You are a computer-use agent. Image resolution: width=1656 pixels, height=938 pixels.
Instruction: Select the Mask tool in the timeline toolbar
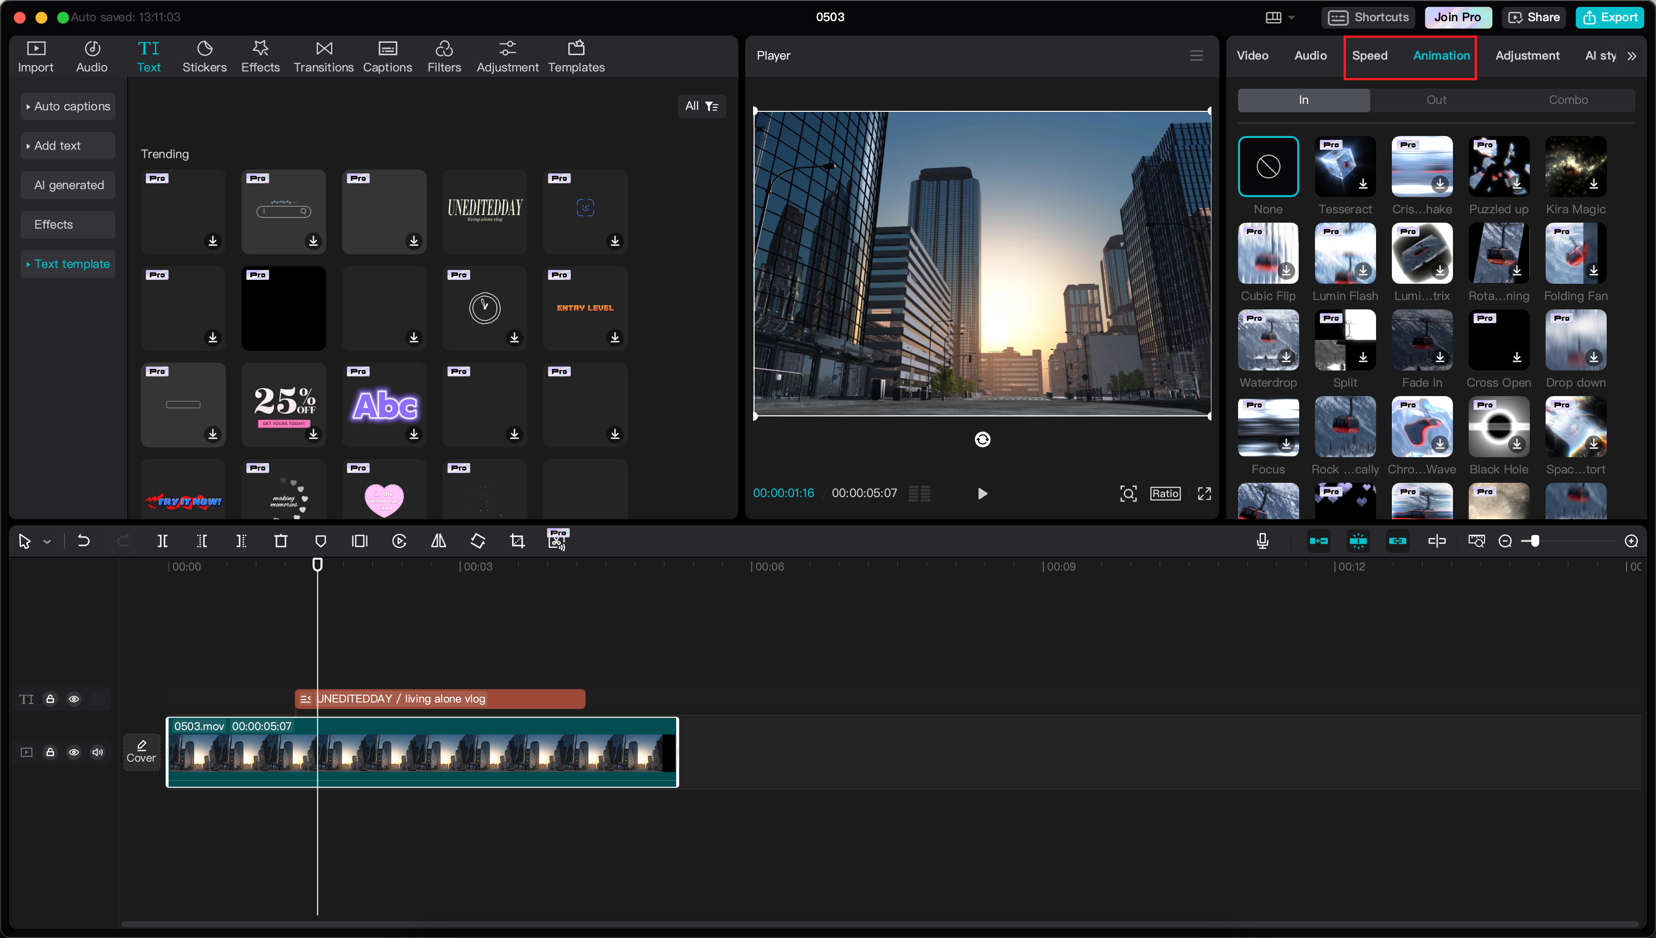[320, 540]
